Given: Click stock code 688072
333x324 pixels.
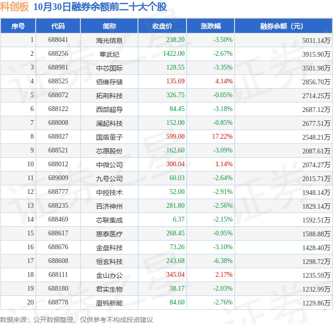Looking at the screenshot, I should [58, 95].
